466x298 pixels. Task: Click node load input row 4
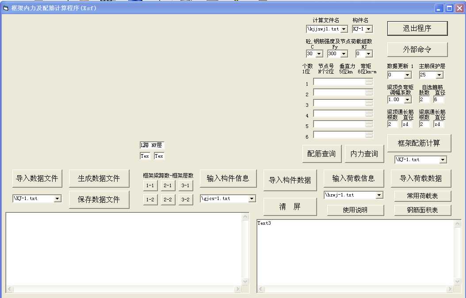[x=343, y=113]
